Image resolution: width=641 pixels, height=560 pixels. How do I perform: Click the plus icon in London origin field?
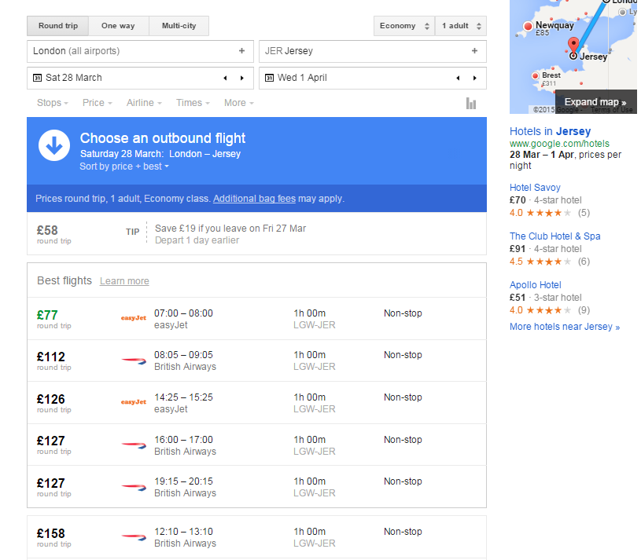(x=242, y=51)
